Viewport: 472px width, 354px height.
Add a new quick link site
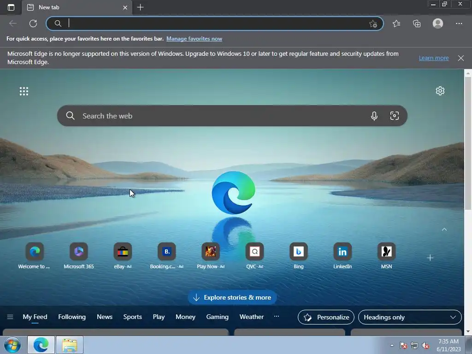[x=430, y=258]
